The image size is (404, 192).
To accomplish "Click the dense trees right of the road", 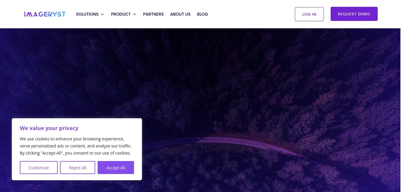I will point(355,118).
